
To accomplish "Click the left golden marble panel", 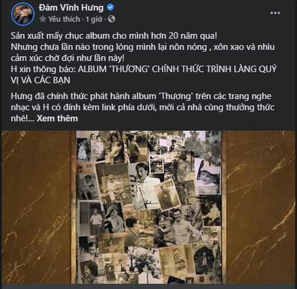I will coord(36,207).
